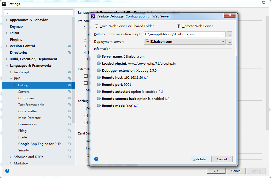Expand the Debug tree node arrow
Viewport: 271px width, 178px height.
pos(15,85)
